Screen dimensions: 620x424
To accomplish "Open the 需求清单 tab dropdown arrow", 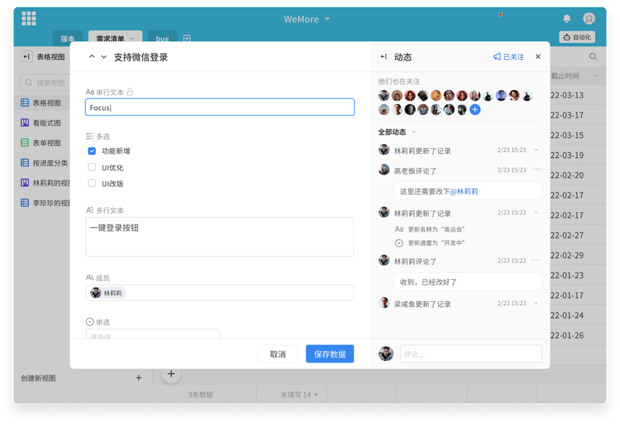I will click(132, 39).
